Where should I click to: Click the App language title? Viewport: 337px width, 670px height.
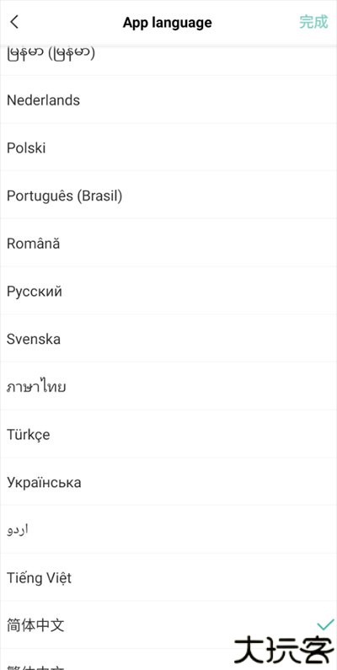[x=168, y=22]
